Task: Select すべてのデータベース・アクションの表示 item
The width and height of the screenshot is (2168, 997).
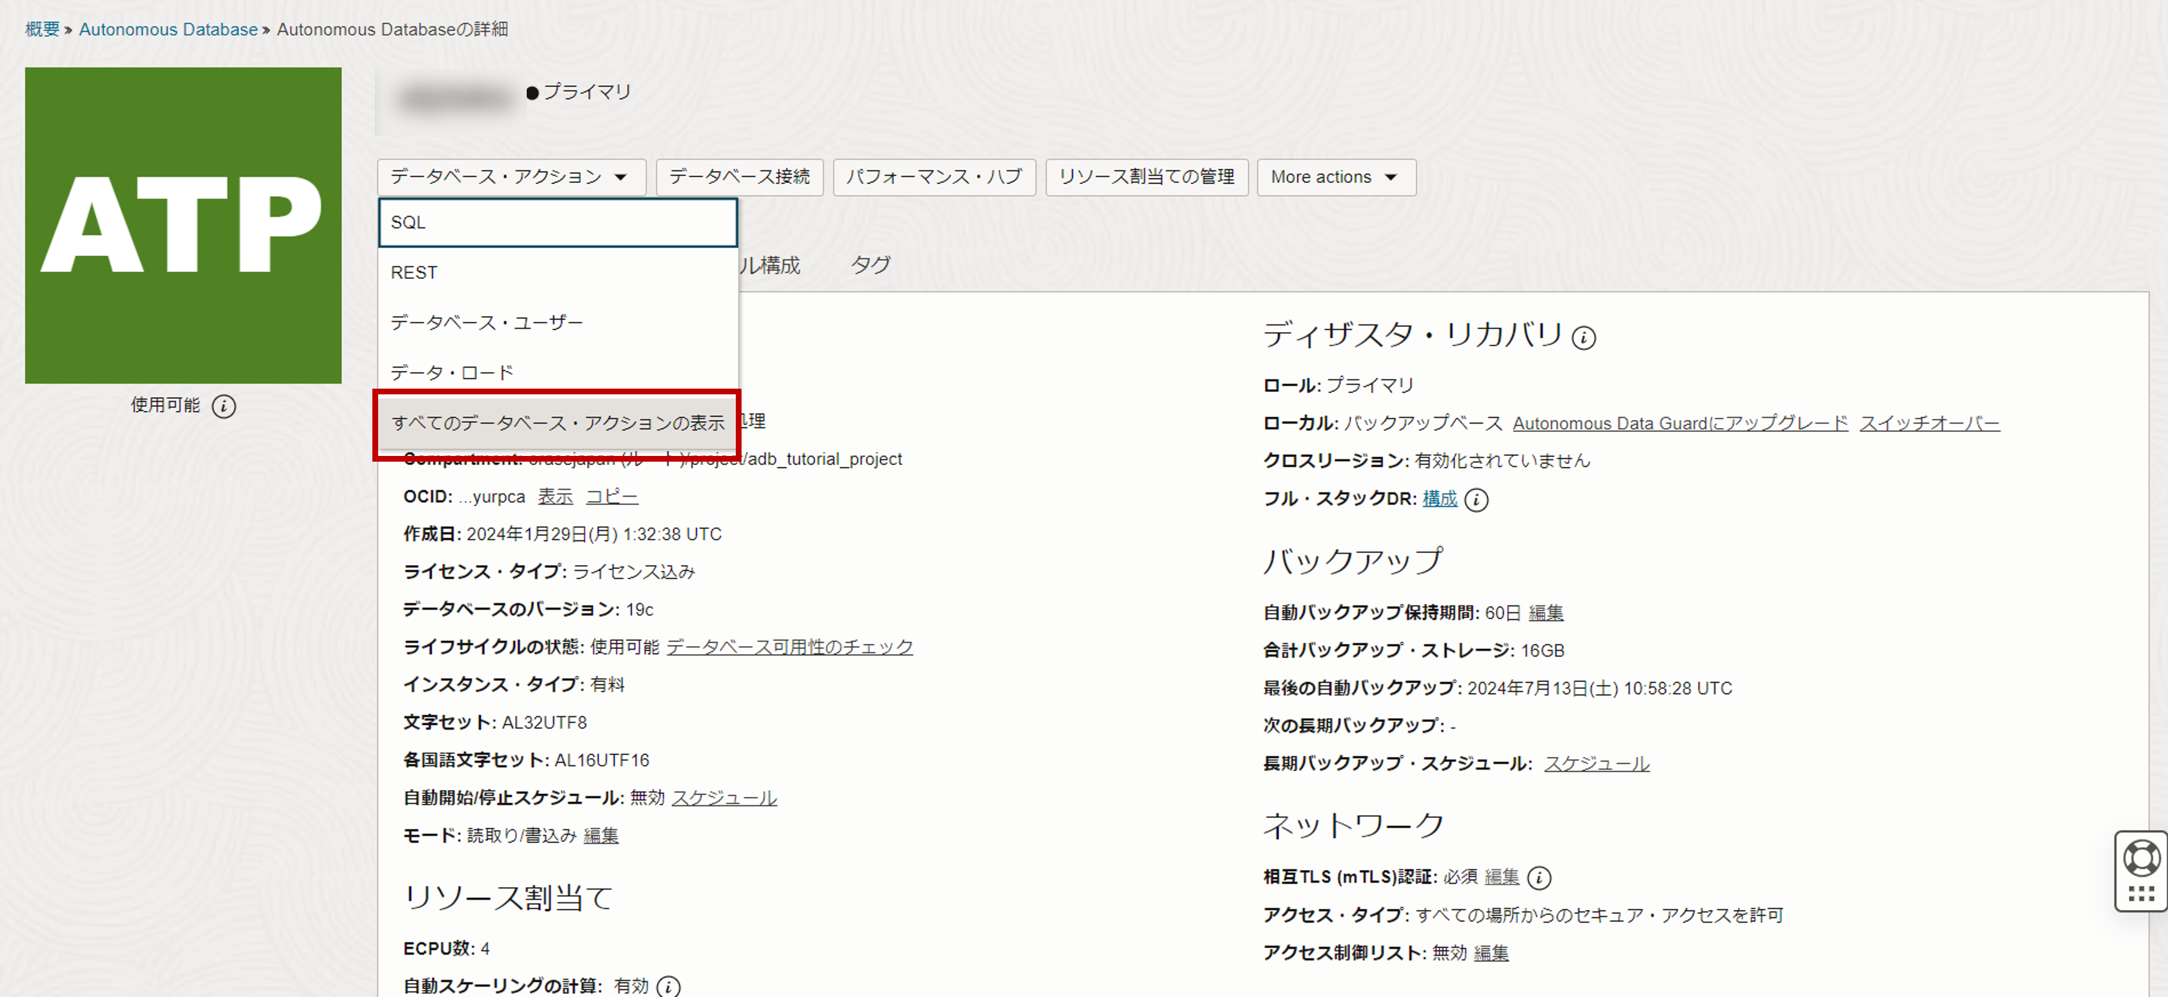Action: [x=557, y=422]
